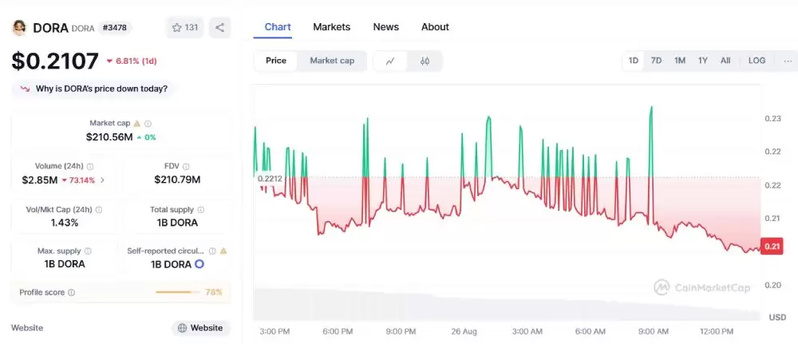The width and height of the screenshot is (798, 344).
Task: Click the share icon button
Action: (x=219, y=27)
